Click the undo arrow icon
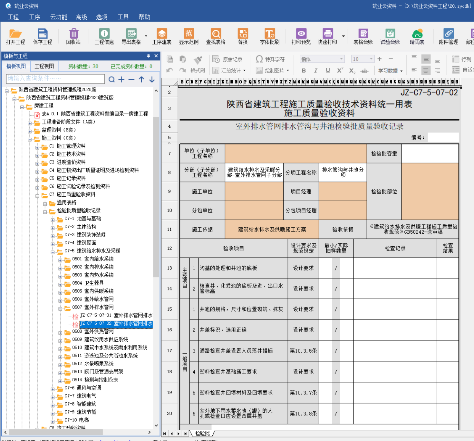This screenshot has width=474, height=441. point(170,70)
